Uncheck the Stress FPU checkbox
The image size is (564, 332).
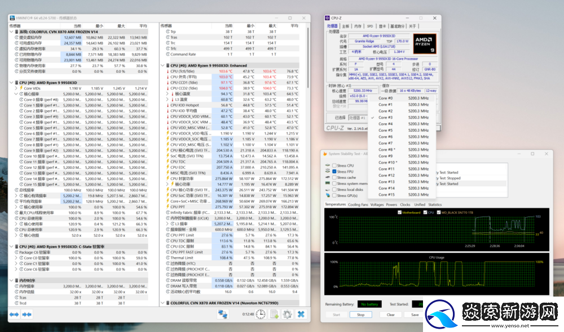[x=334, y=172]
